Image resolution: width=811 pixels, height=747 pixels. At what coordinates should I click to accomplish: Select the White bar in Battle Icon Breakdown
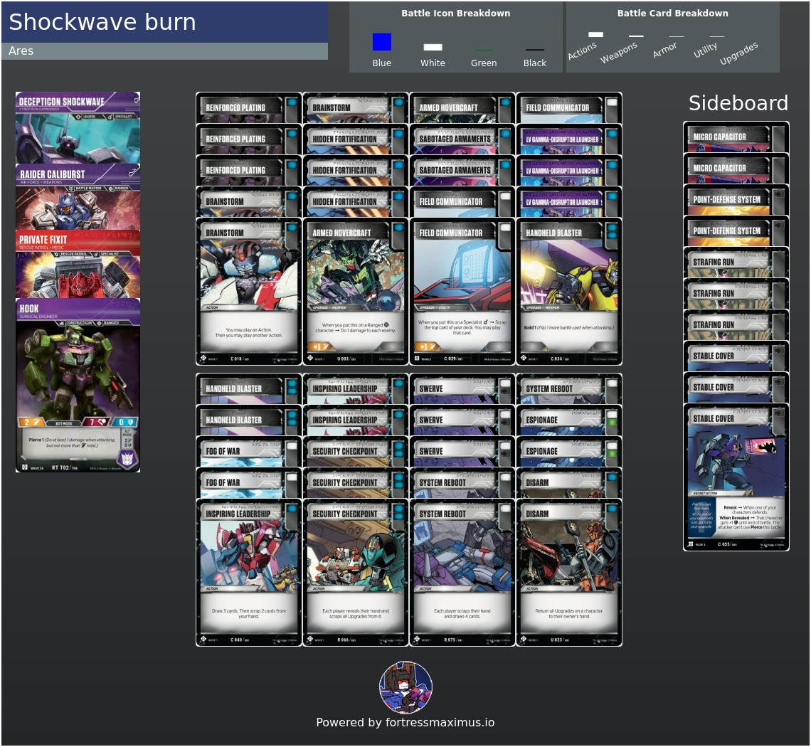[x=433, y=47]
